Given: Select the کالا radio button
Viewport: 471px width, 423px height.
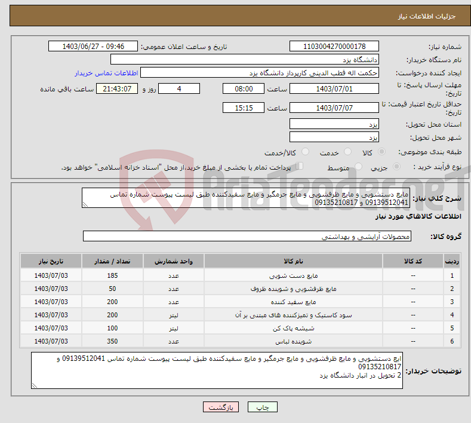Looking at the screenshot, I should [x=381, y=152].
